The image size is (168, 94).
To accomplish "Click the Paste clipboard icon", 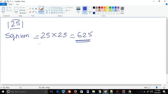I will [3, 9].
